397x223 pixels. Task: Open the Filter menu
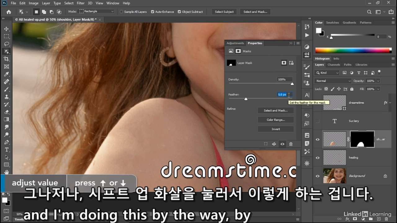click(x=81, y=3)
